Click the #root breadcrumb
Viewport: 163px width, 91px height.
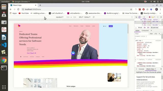pyautogui.click(x=140, y=28)
